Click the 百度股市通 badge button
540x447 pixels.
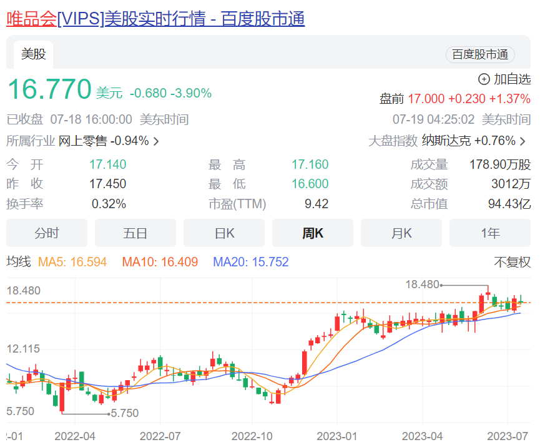(x=480, y=54)
